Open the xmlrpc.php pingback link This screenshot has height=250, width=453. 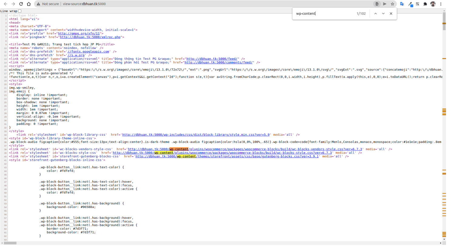90,37
